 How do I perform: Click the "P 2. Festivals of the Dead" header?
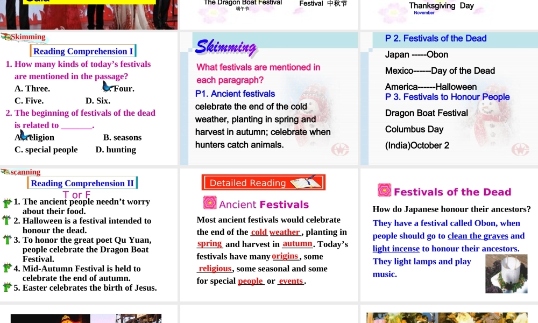point(436,38)
